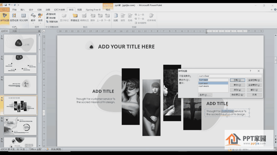
Task: Open the quick access toolbar customize dropdown
Action: [x=19, y=5]
